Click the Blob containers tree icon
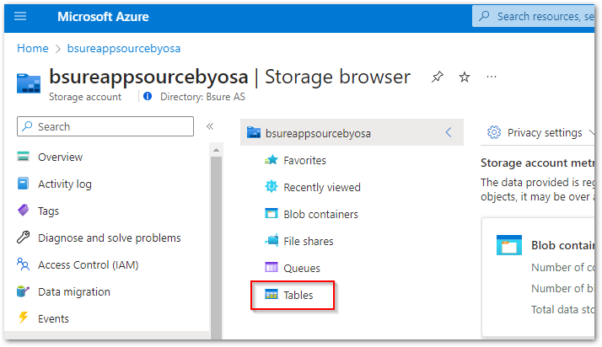 point(271,214)
